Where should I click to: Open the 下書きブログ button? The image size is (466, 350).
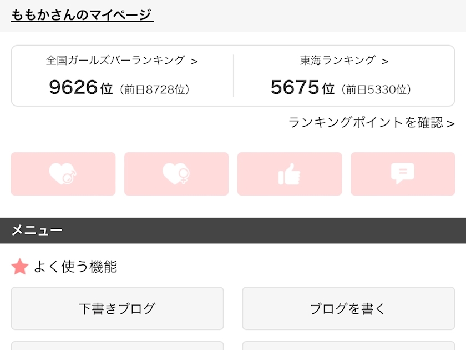pyautogui.click(x=117, y=309)
